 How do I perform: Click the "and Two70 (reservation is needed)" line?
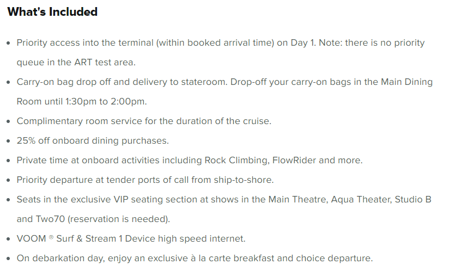(x=93, y=219)
